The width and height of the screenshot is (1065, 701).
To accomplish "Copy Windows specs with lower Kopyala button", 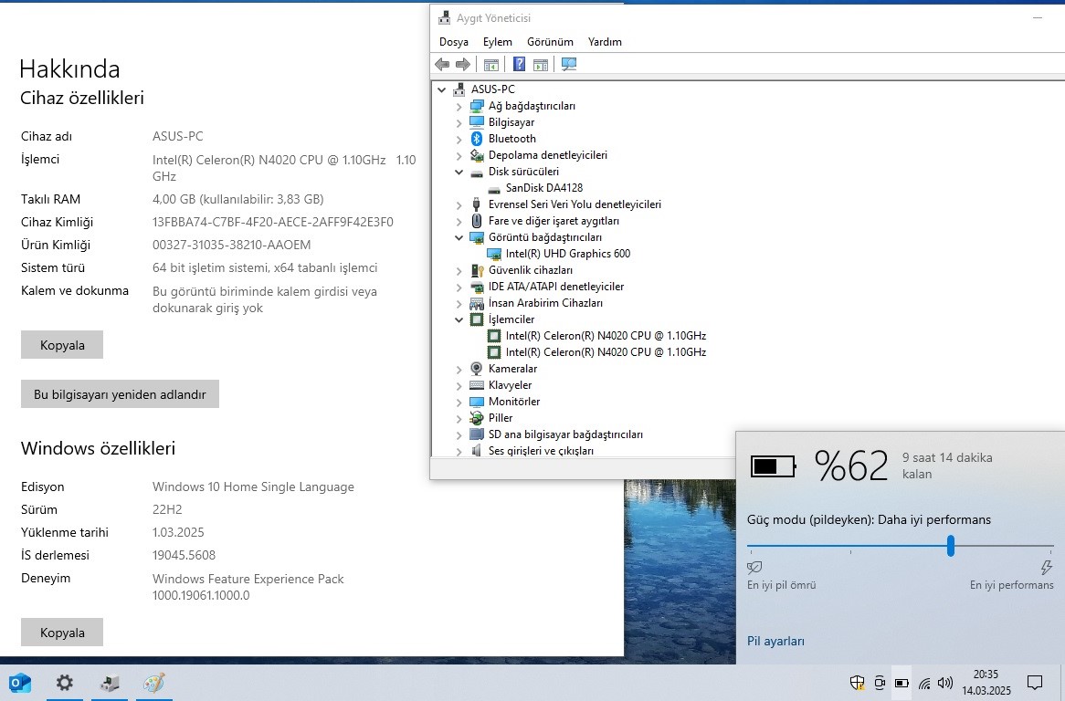I will tap(62, 633).
